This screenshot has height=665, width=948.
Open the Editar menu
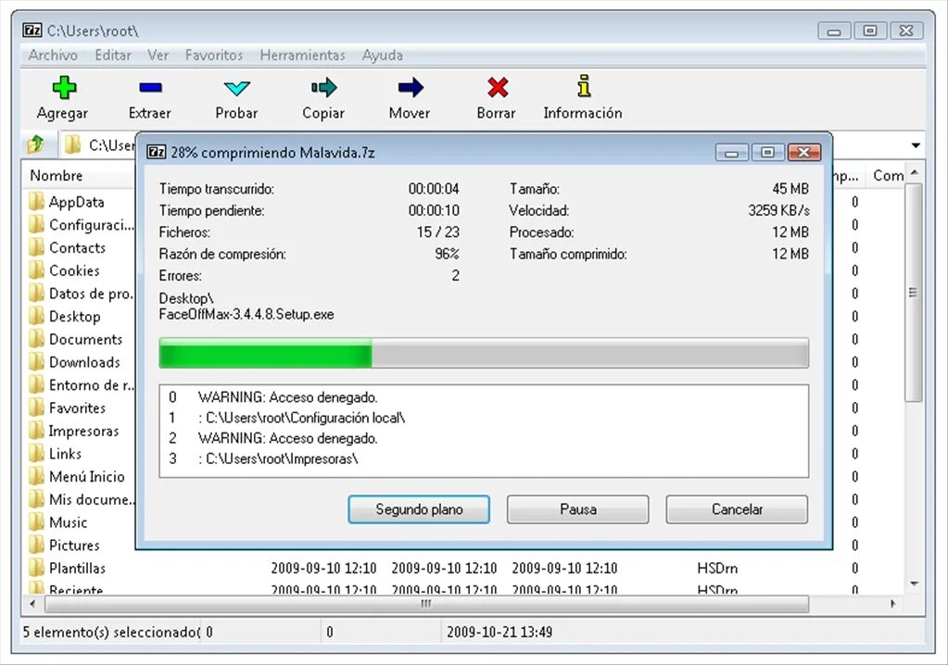point(113,55)
